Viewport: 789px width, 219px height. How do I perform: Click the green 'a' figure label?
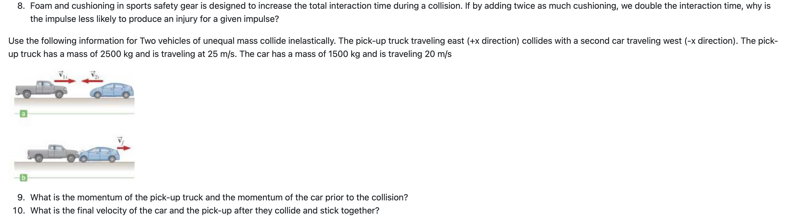(23, 114)
